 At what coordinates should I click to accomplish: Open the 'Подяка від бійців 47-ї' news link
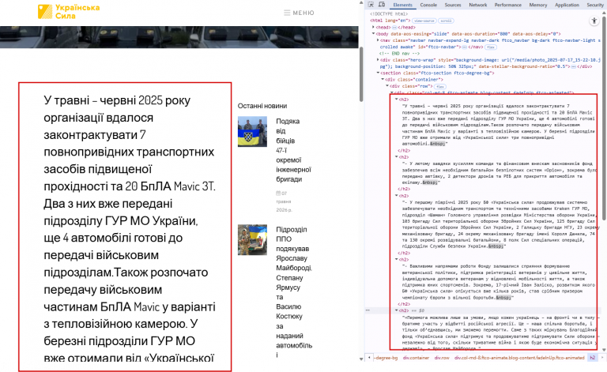tap(293, 150)
